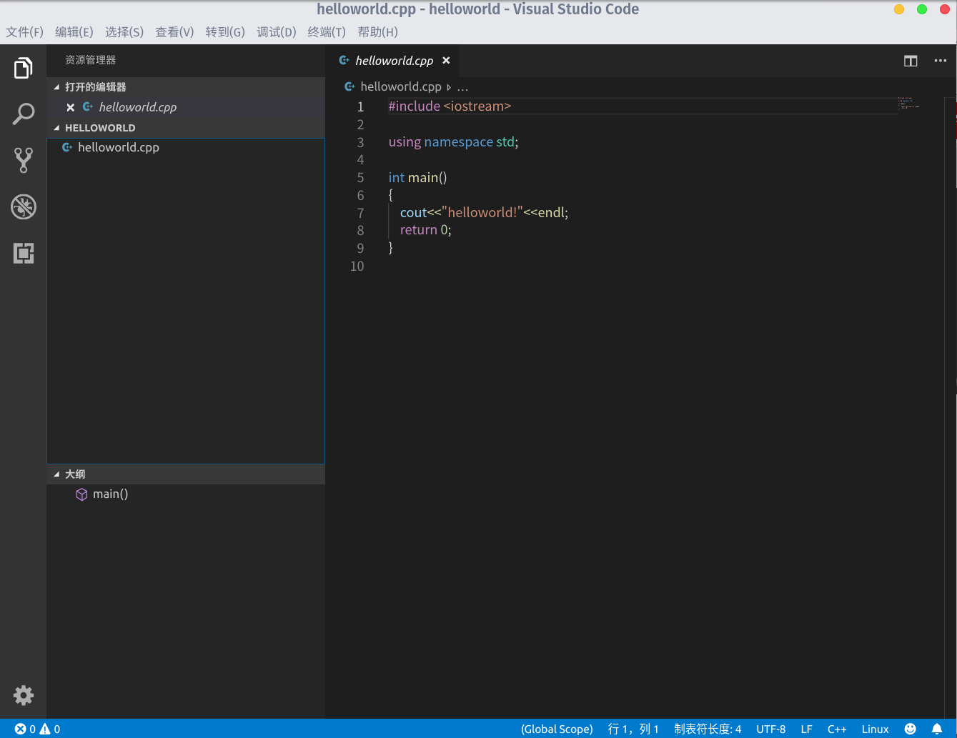Open the File (文件) menu
Image resolution: width=957 pixels, height=738 pixels.
[25, 32]
